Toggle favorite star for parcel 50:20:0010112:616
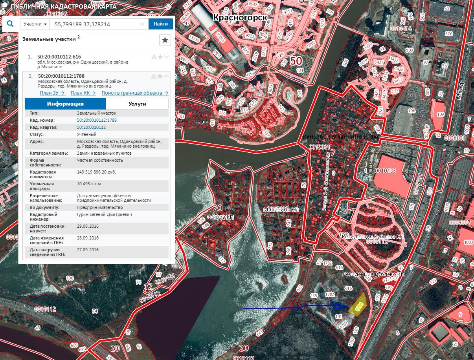 point(160,57)
